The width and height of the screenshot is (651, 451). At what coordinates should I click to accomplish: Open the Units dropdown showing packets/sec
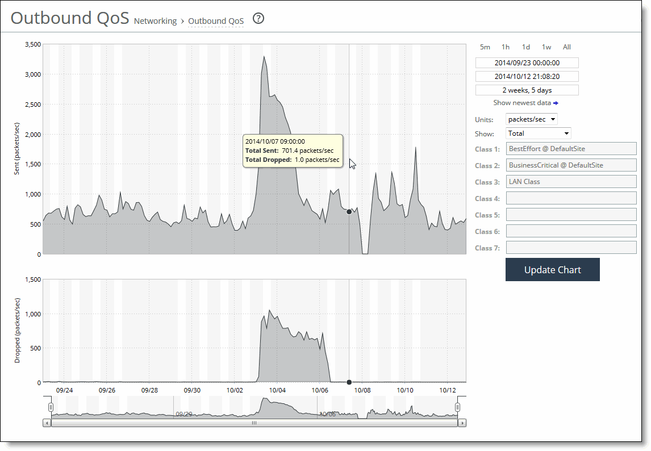[531, 119]
